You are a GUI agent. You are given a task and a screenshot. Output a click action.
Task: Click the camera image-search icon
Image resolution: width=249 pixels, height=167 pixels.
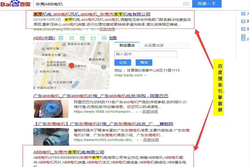(186, 4)
